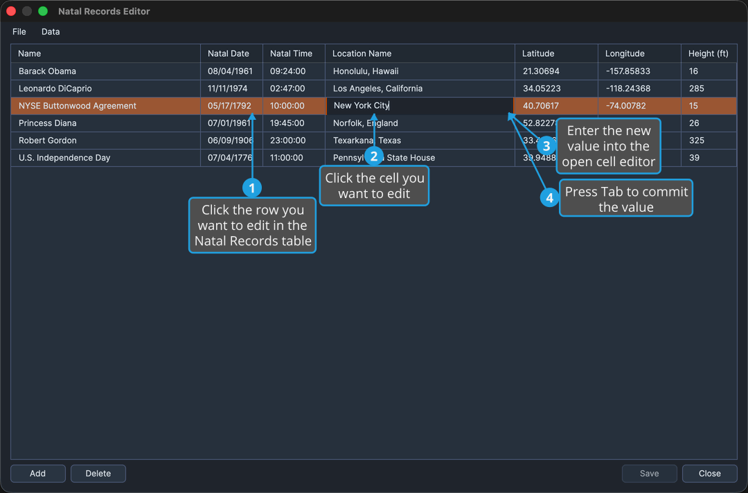Click the -74.00782 longitude cell
Viewport: 748px width, 493px height.
tap(639, 106)
